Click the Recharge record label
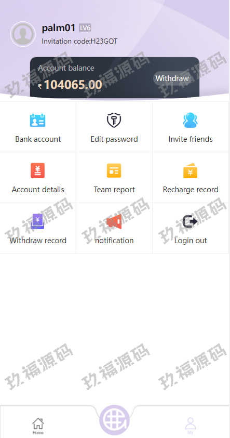The image size is (230, 438). [191, 190]
